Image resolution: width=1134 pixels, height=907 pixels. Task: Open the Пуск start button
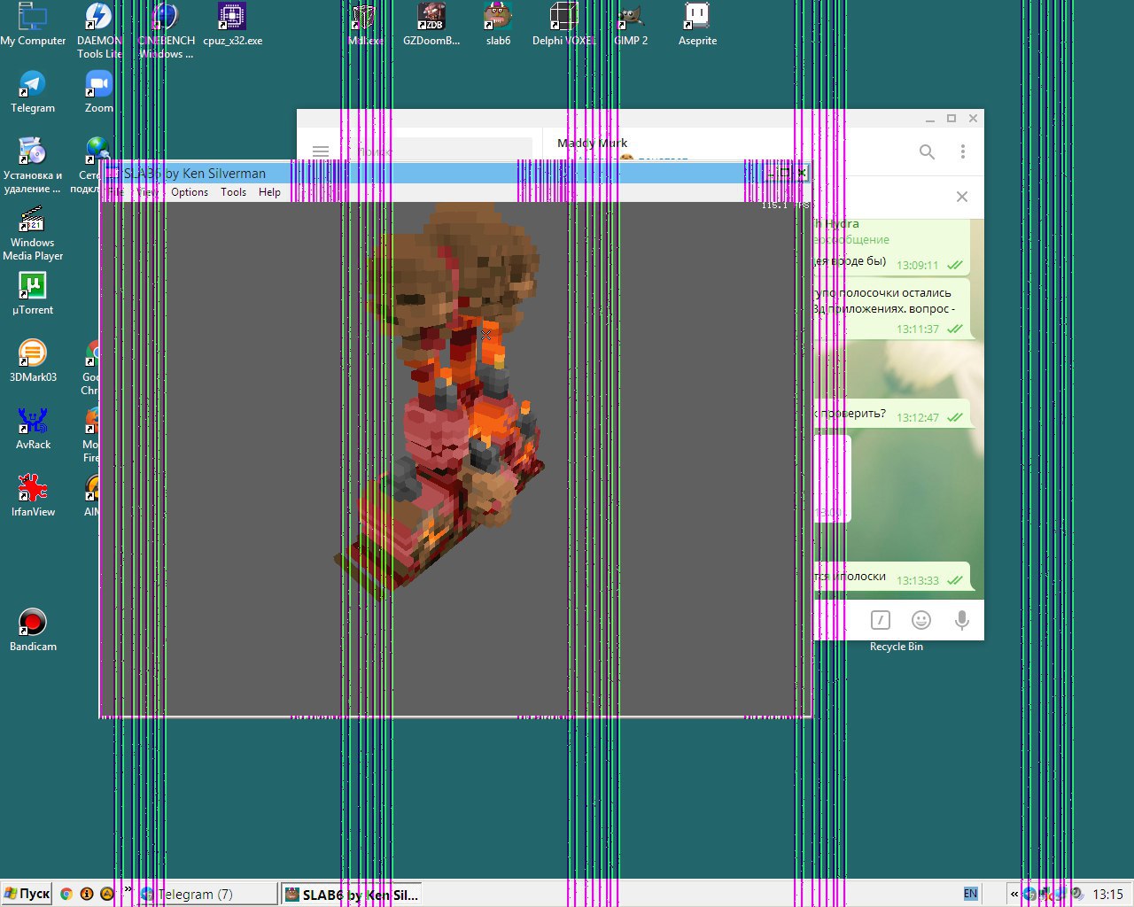(27, 894)
